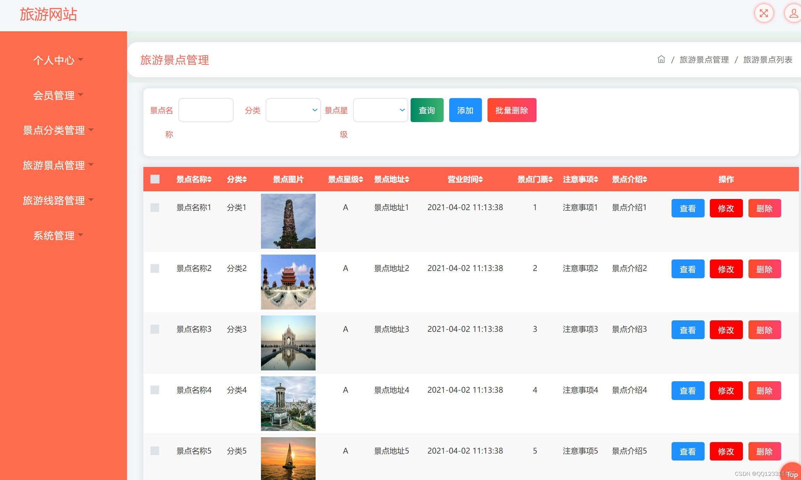Screen dimensions: 801x480
Task: Click 查看 for 景点名称3
Action: 688,330
